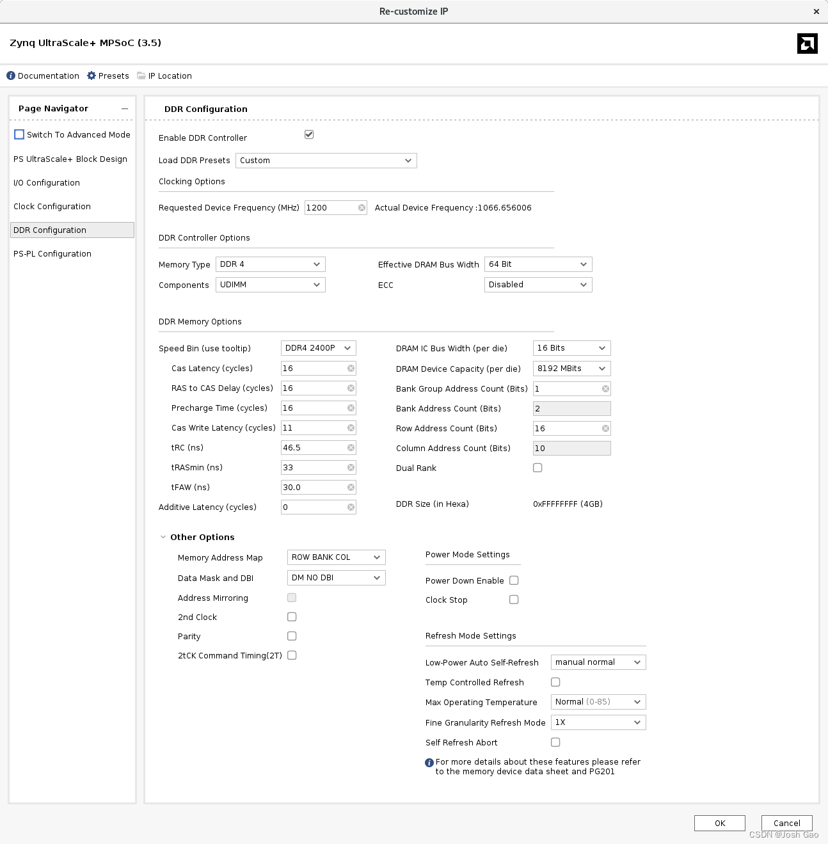
Task: Click the OK button
Action: (x=720, y=824)
